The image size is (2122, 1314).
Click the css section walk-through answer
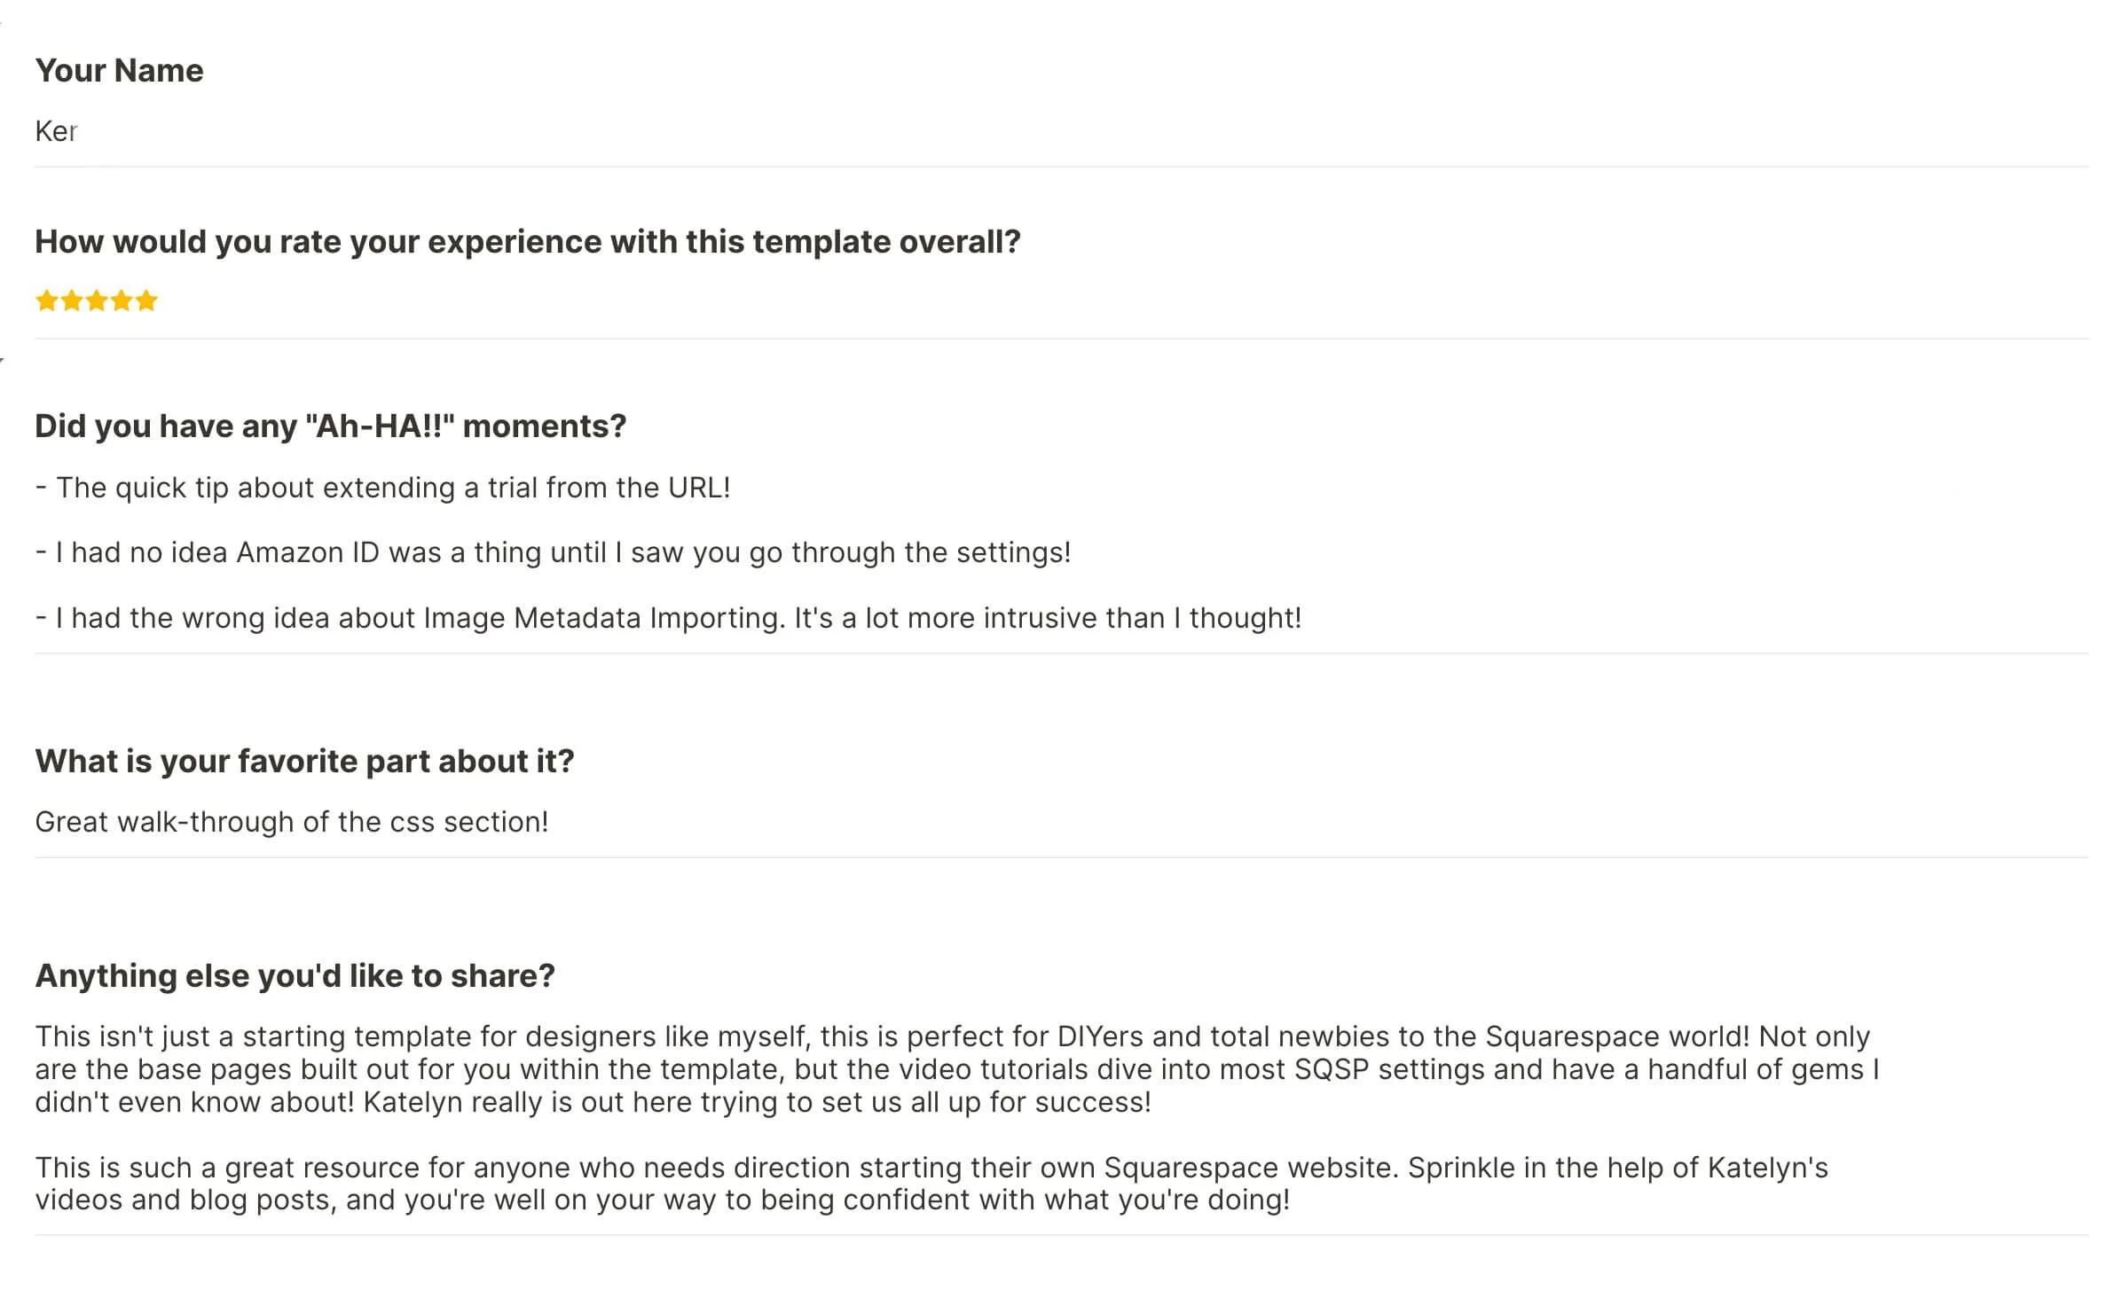tap(292, 822)
